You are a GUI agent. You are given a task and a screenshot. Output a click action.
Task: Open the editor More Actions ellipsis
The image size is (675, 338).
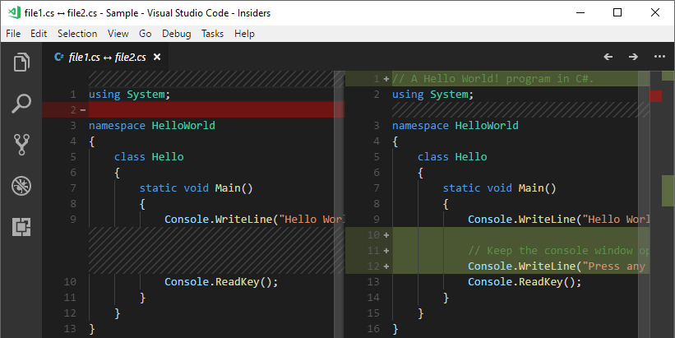[x=659, y=57]
